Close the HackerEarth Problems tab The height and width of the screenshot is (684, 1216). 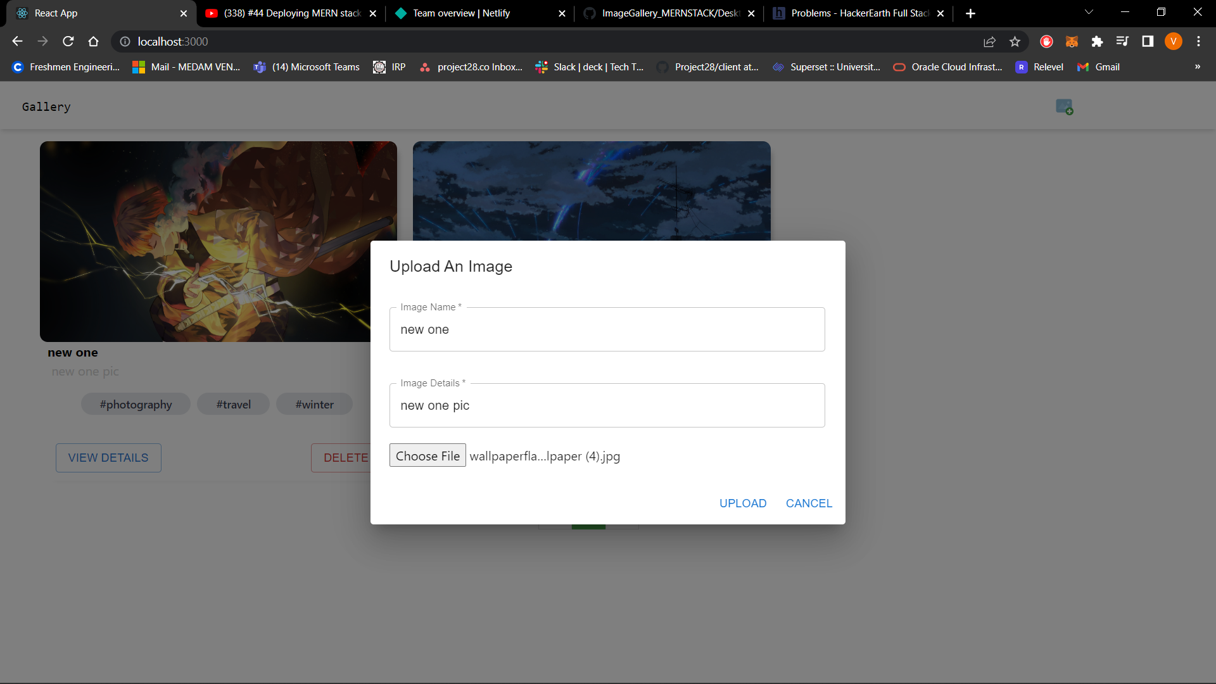click(x=940, y=13)
